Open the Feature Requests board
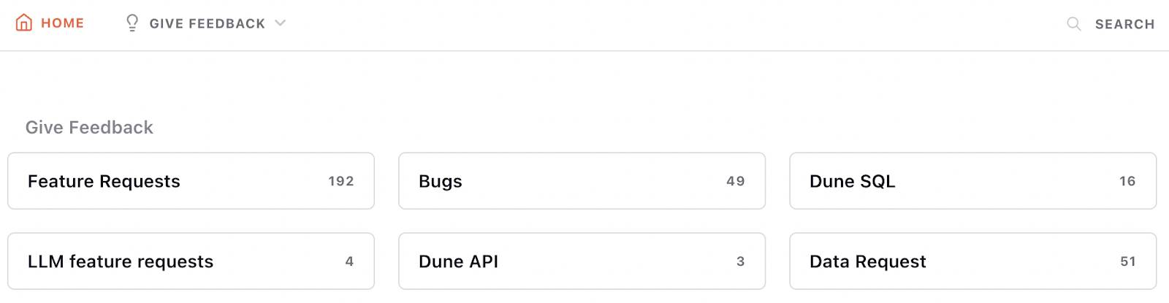 click(191, 181)
